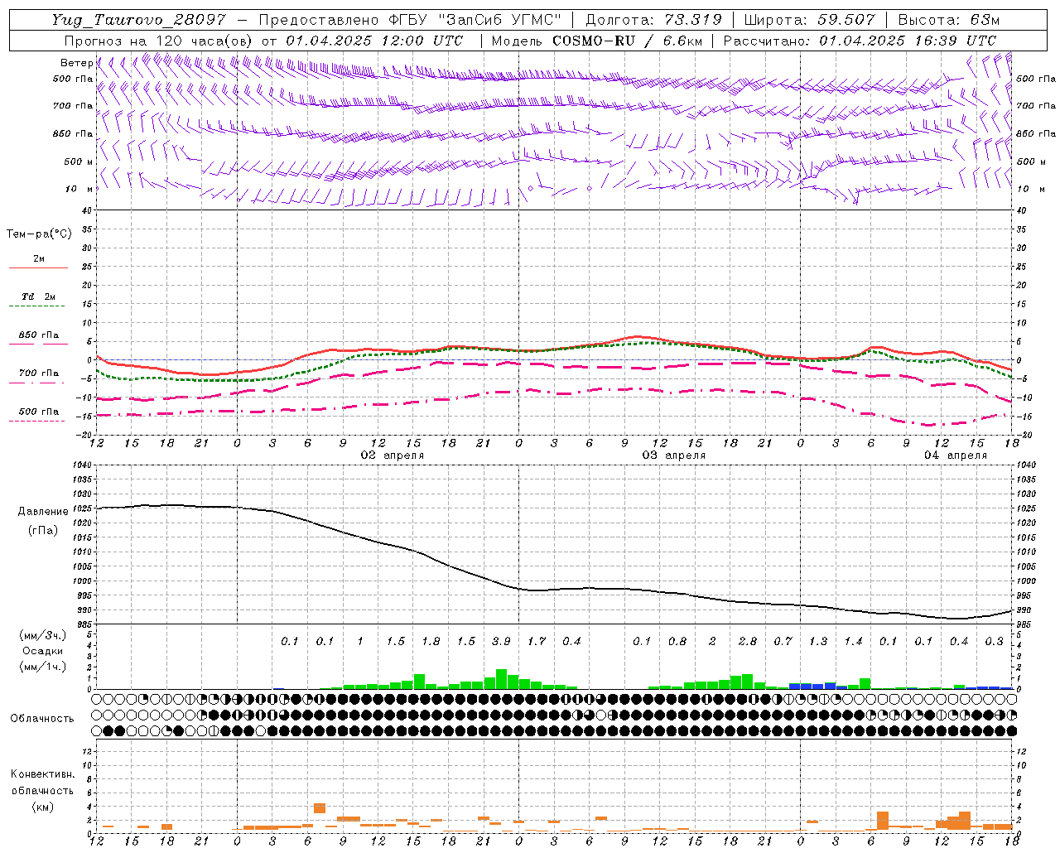
Task: Click the (мм/3ч.) precipitation unit label
Action: tap(42, 635)
